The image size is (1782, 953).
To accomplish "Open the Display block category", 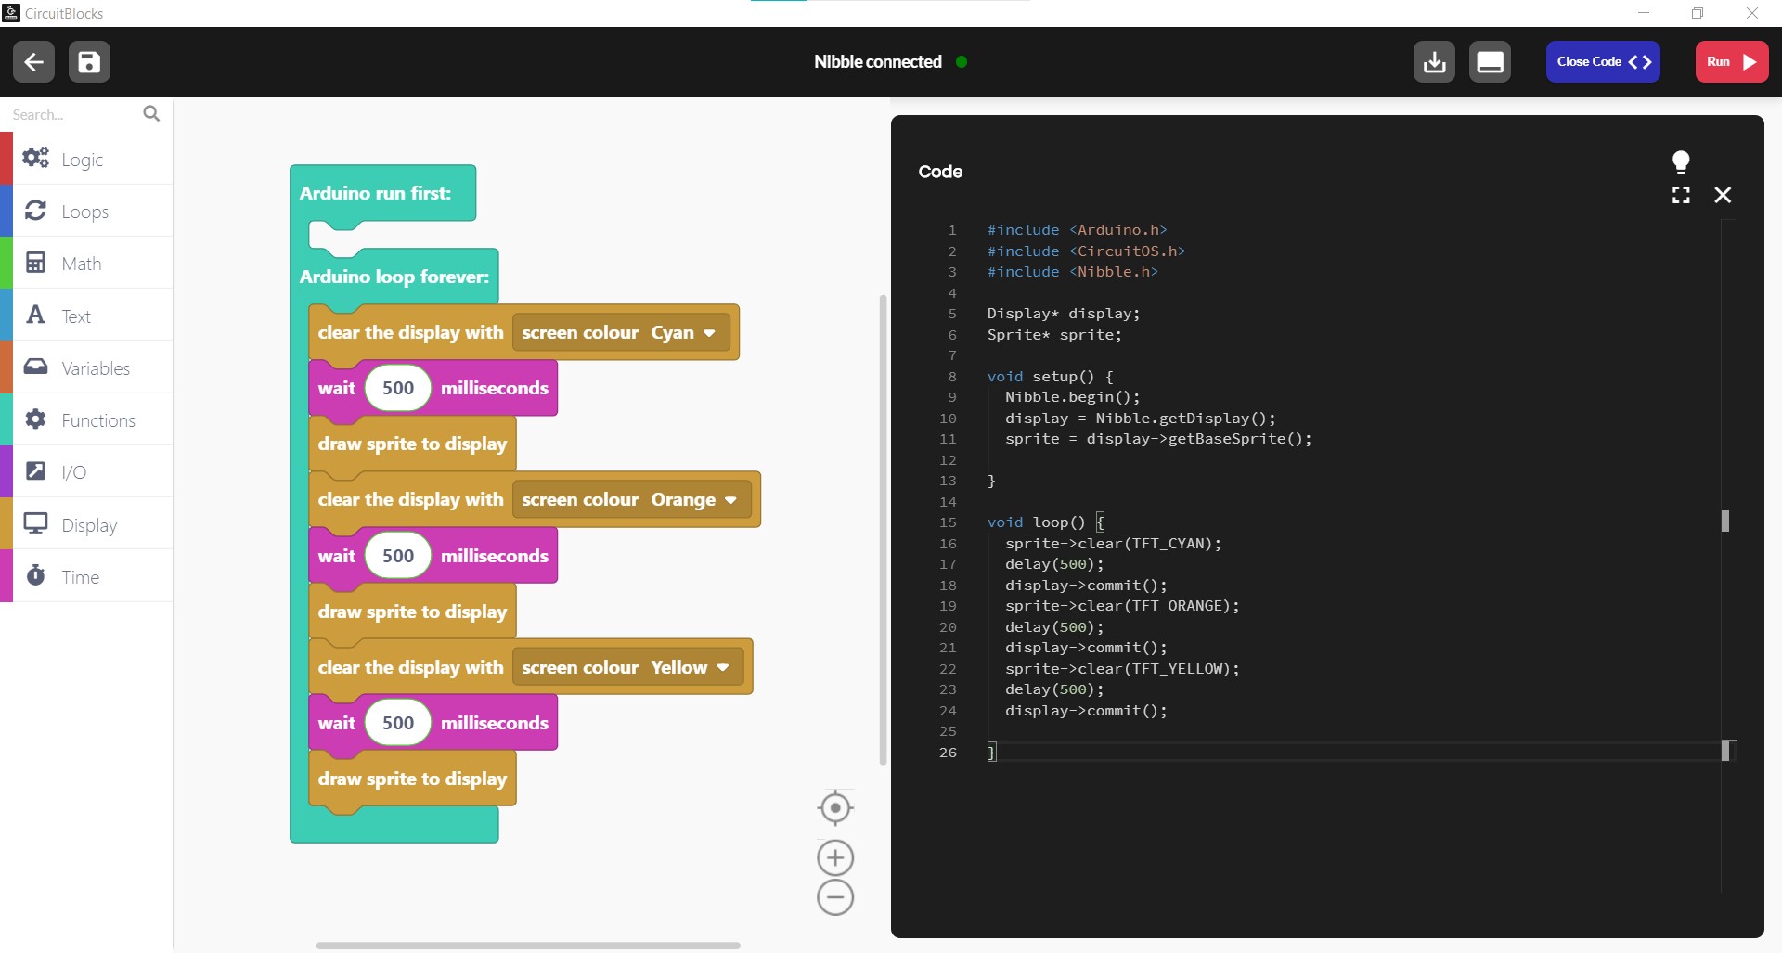I will (x=86, y=524).
